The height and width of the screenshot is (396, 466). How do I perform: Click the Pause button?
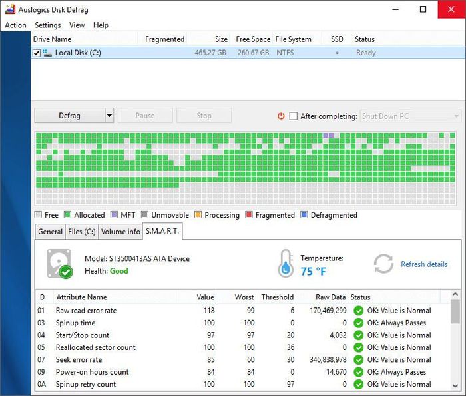145,116
